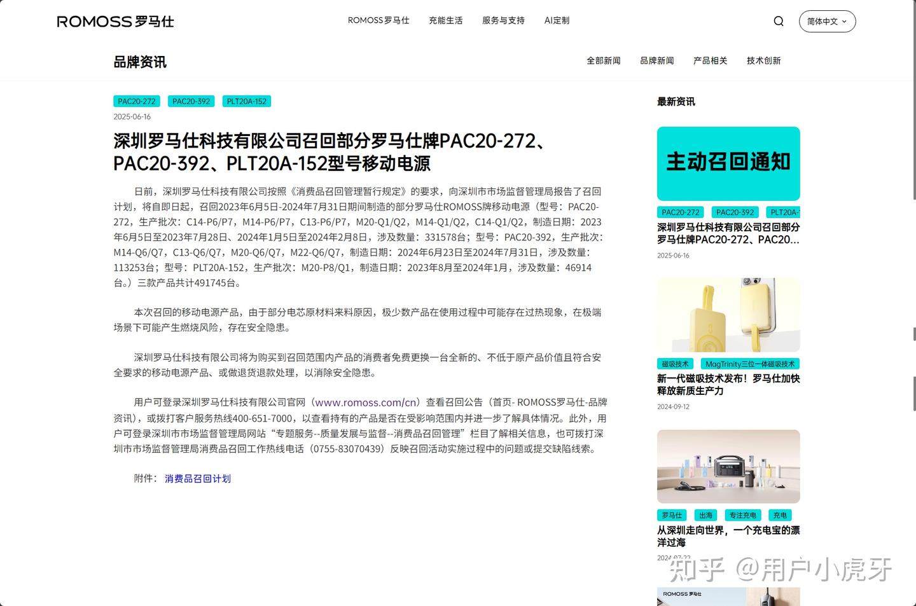Switch to the 技术创新 tab

click(x=763, y=60)
